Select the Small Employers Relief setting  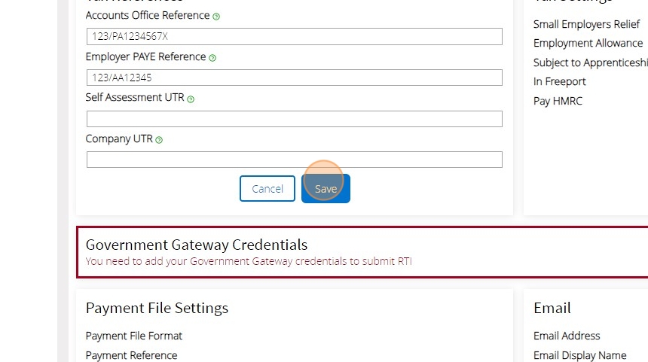586,24
